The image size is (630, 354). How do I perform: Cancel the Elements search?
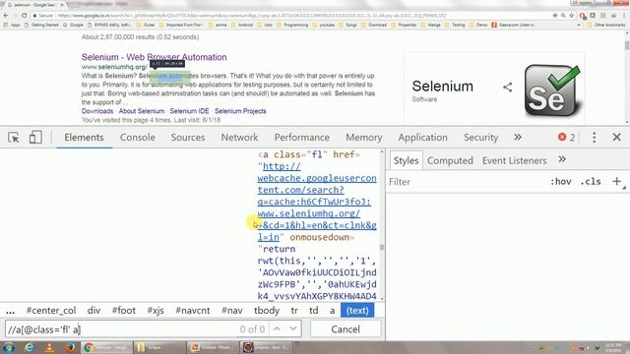pyautogui.click(x=346, y=329)
